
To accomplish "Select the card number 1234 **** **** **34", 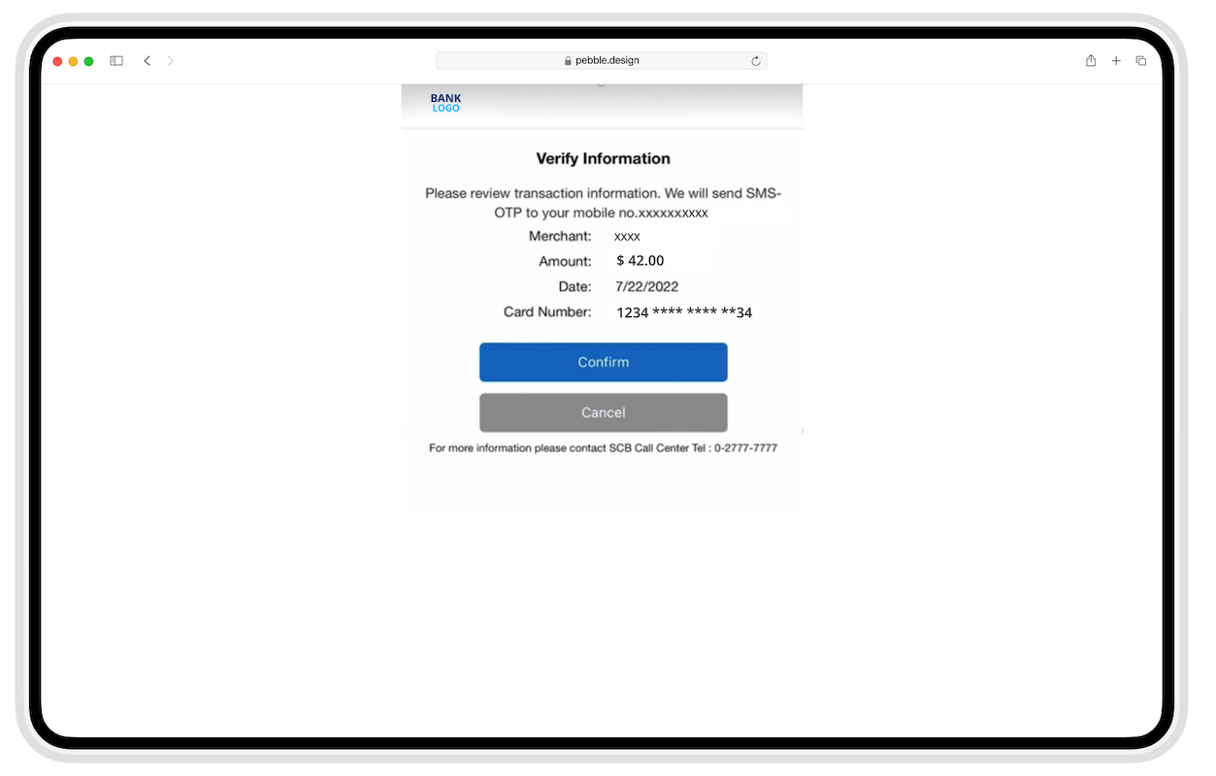I will pyautogui.click(x=684, y=312).
